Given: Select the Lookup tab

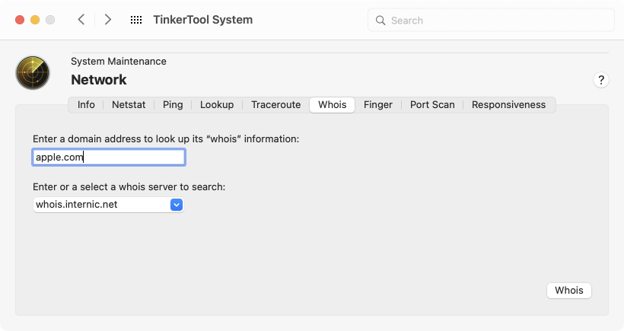Looking at the screenshot, I should (217, 105).
